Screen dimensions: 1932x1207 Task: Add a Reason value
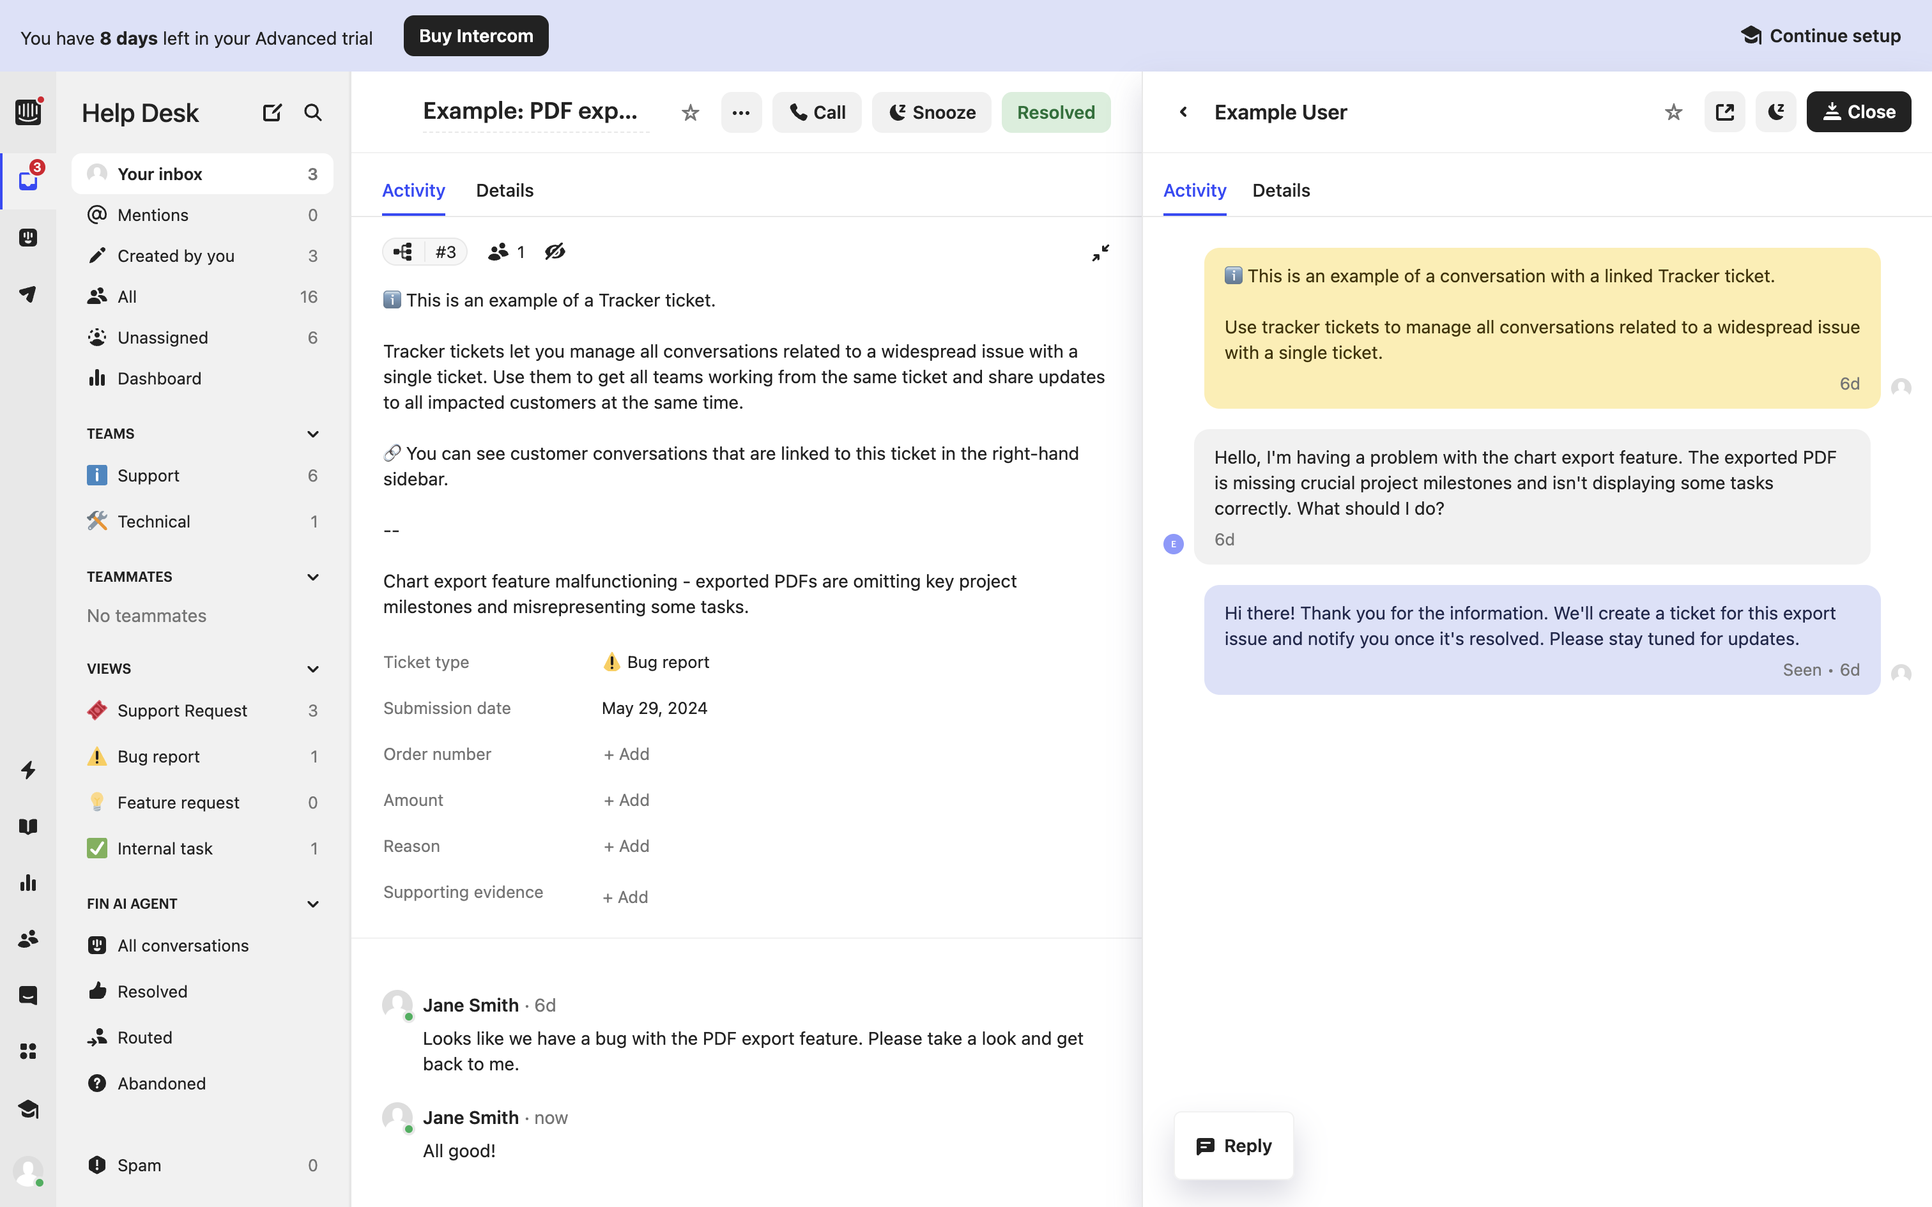627,846
